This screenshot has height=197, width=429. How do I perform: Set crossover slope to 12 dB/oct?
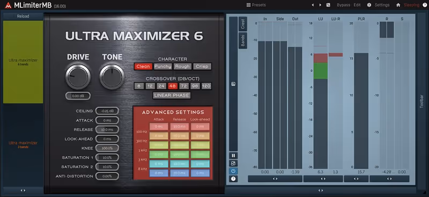(x=150, y=86)
